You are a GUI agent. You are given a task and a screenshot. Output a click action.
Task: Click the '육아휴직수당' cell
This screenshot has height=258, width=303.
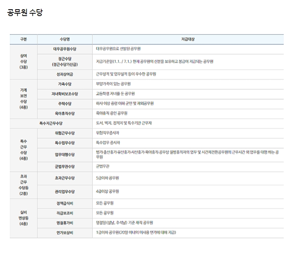point(65,114)
